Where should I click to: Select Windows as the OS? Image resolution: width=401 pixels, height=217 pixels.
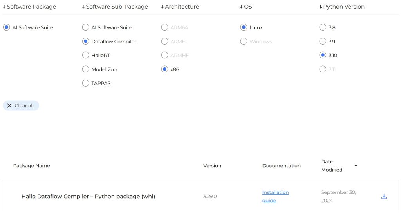click(x=244, y=42)
